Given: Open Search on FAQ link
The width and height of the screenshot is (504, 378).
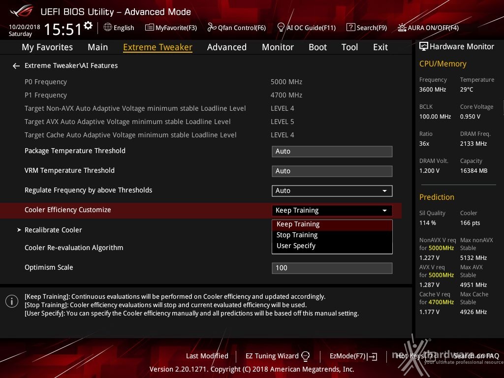Looking at the screenshot, I should point(476,356).
